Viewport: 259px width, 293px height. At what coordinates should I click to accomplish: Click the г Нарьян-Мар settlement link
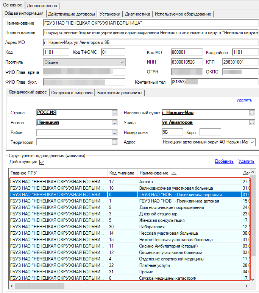coord(178,112)
